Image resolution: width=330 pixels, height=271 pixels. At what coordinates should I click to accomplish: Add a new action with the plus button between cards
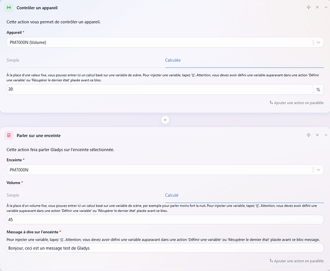165,120
